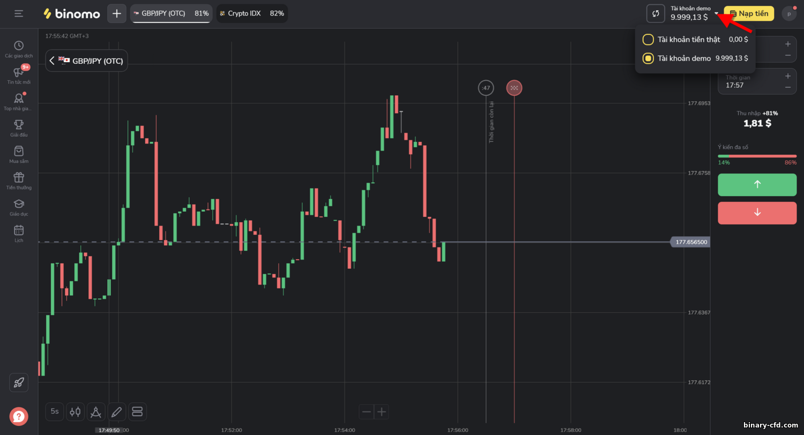
Task: Click the green up trade button
Action: coord(757,184)
